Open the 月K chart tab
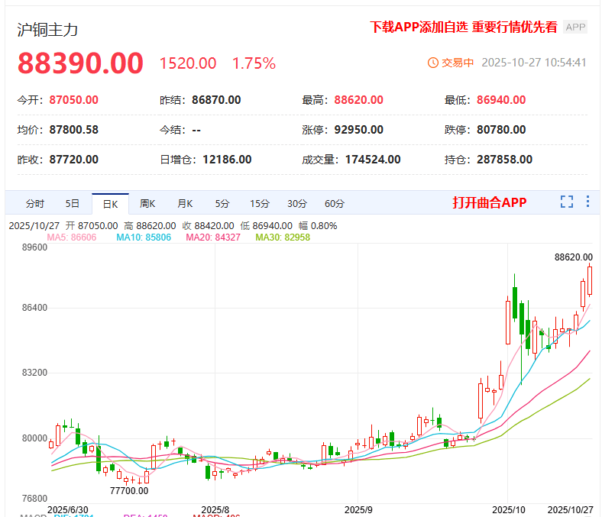Image resolution: width=602 pixels, height=517 pixels. (185, 204)
